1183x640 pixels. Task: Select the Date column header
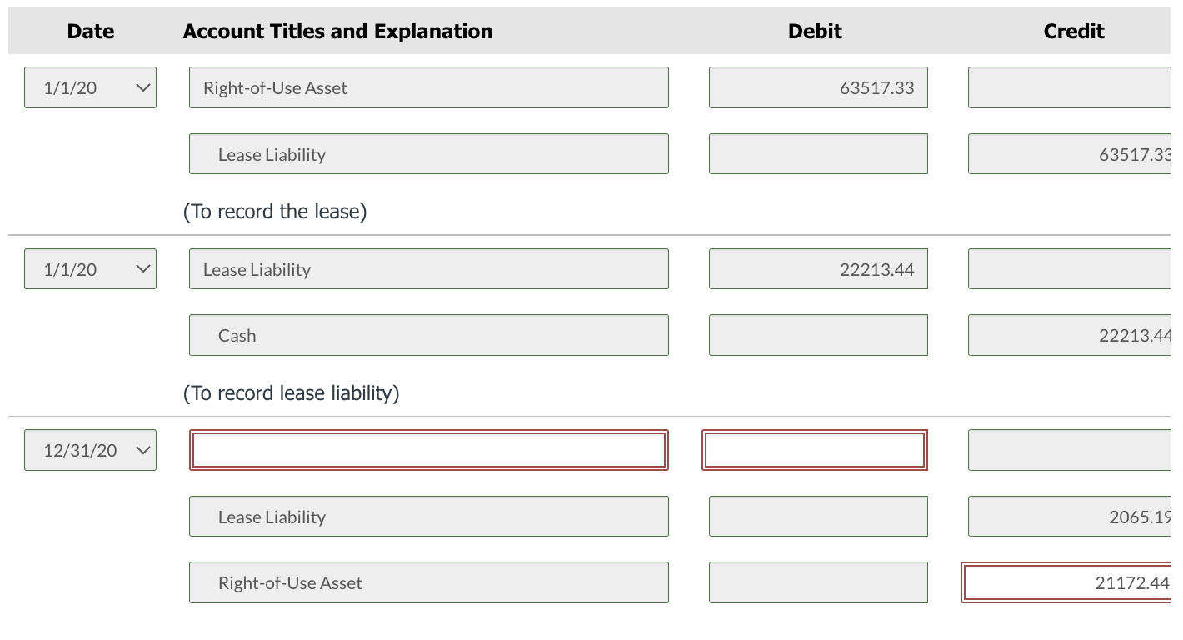[x=91, y=32]
